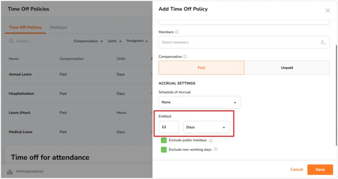
Task: Close the Add Time Off Policy panel
Action: coord(327,11)
